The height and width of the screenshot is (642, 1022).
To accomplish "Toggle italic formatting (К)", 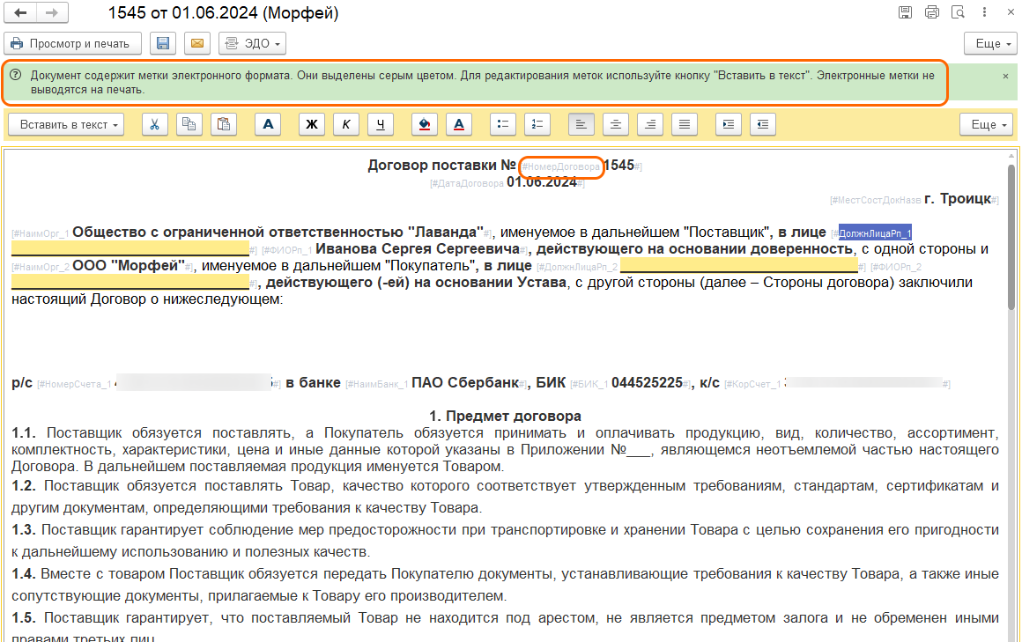I will click(x=345, y=125).
